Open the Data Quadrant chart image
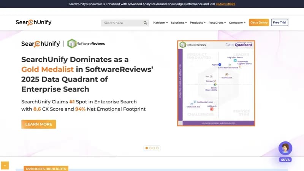 tap(216, 83)
